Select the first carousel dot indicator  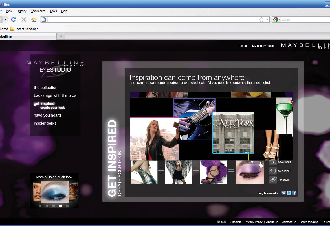(x=40, y=206)
